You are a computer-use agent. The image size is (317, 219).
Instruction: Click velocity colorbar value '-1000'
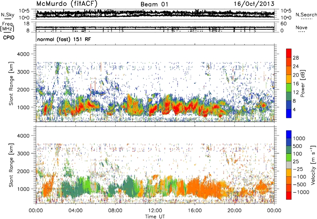[x=301, y=192]
